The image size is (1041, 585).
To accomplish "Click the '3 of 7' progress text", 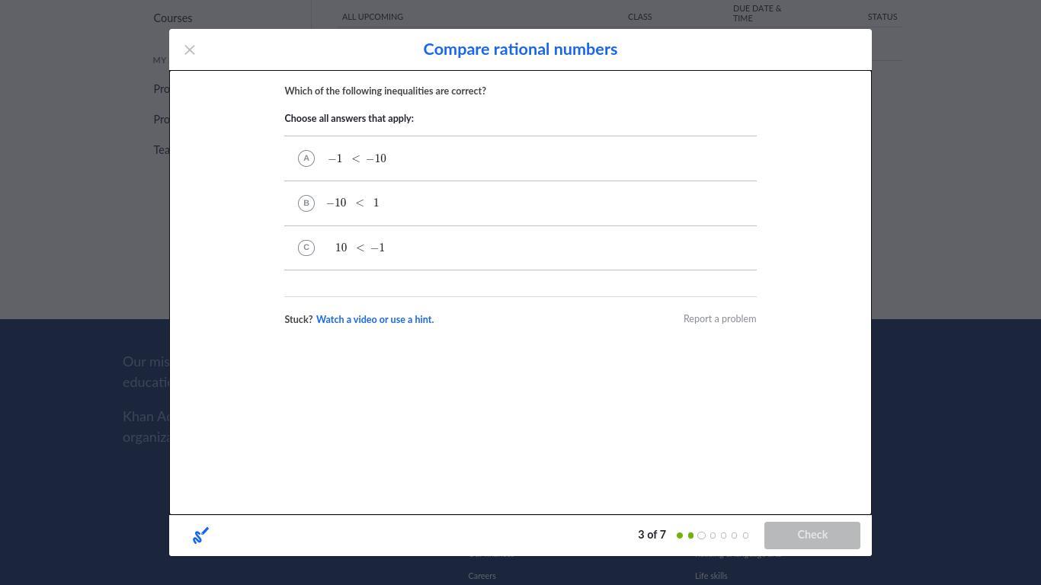I will click(652, 535).
